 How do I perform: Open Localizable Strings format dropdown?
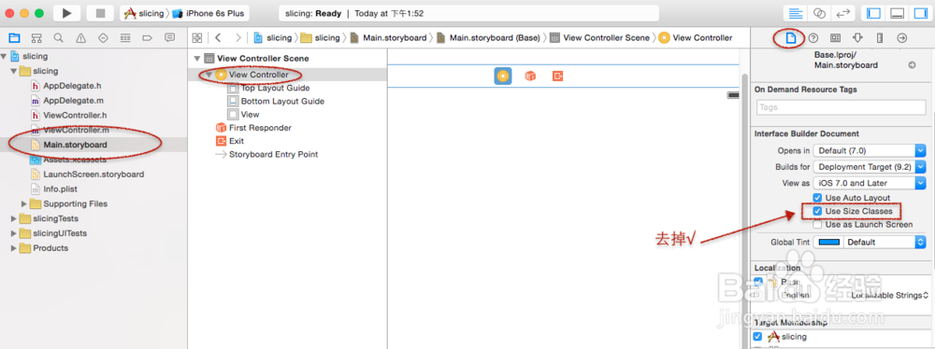point(890,295)
